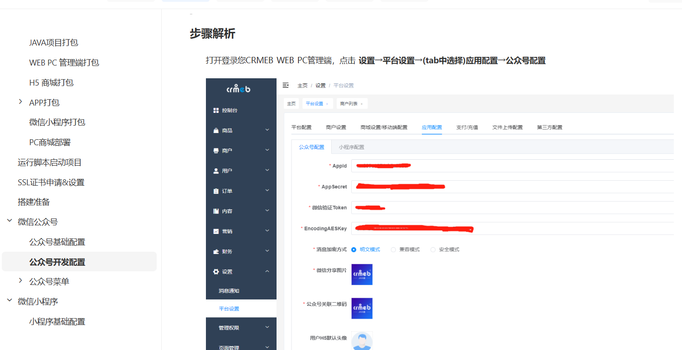Open PC商城部署 page

[50, 142]
